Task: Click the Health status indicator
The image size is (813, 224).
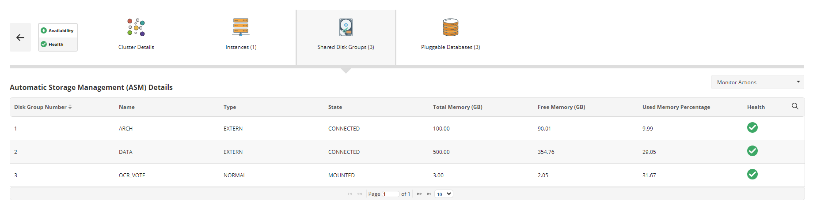Action: tap(44, 44)
